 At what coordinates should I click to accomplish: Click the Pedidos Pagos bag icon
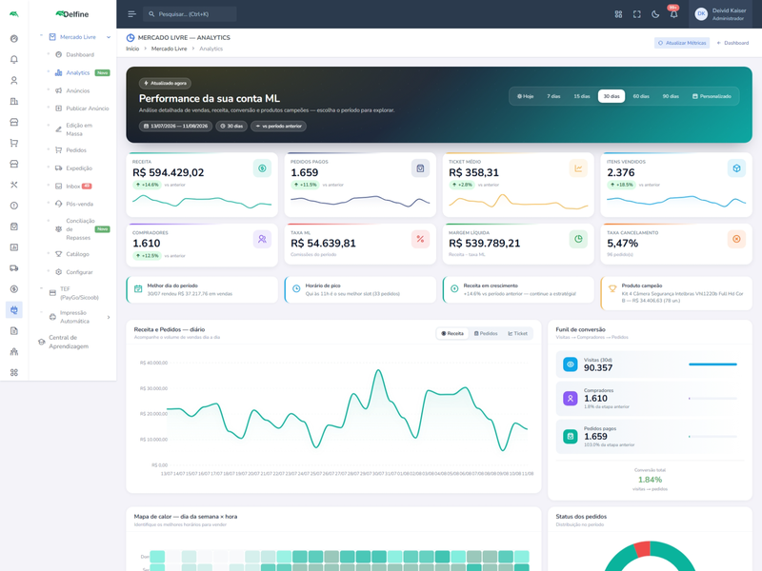[x=420, y=168]
